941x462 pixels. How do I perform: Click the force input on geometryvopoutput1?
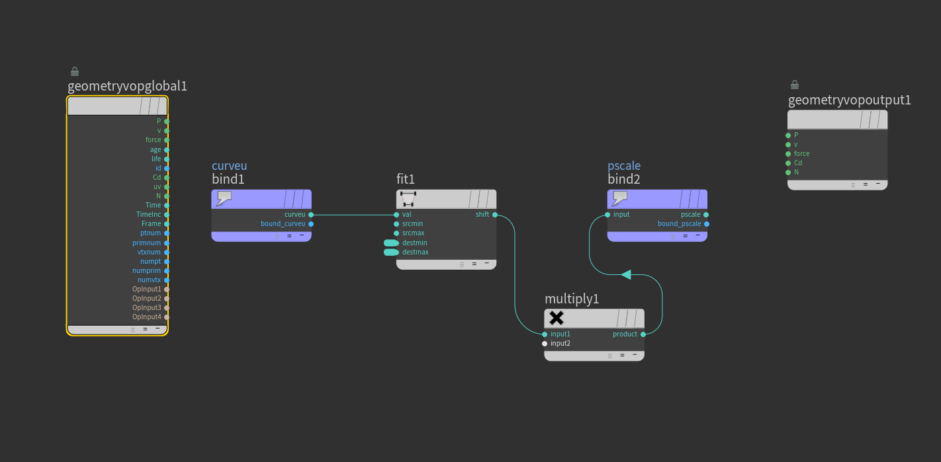[788, 154]
